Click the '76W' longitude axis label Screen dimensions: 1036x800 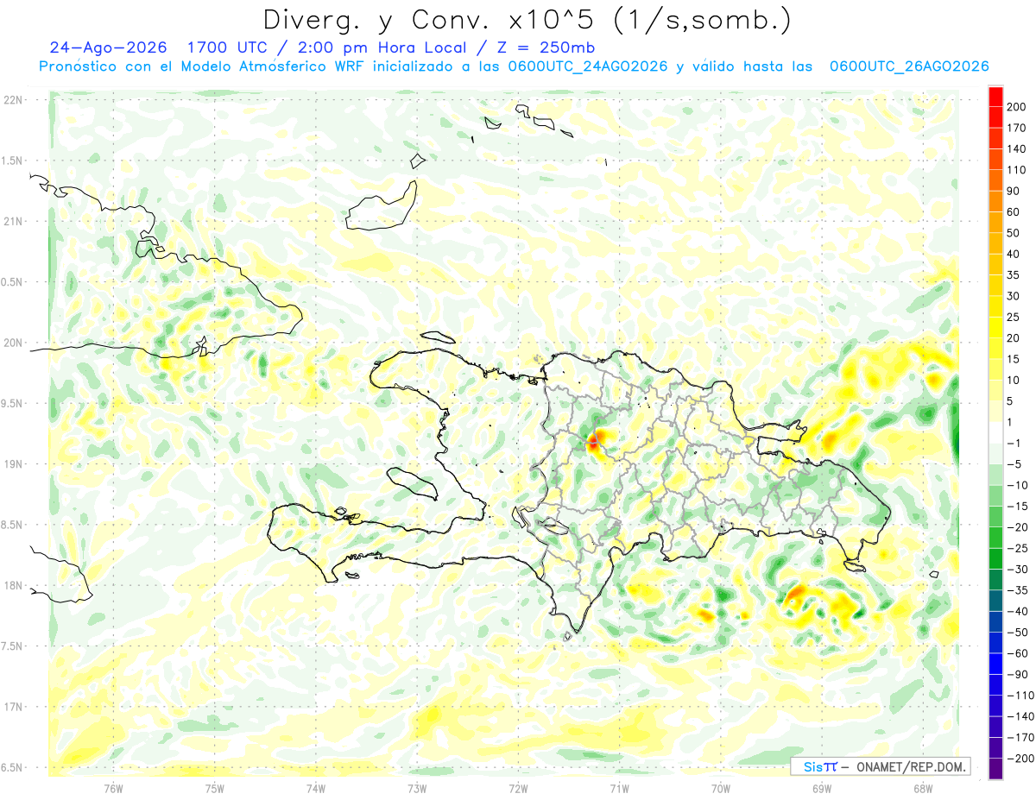point(113,789)
